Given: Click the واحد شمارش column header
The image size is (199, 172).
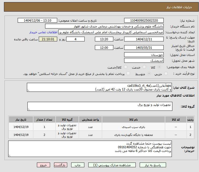Looking at the screenshot, I should pos(90,120).
